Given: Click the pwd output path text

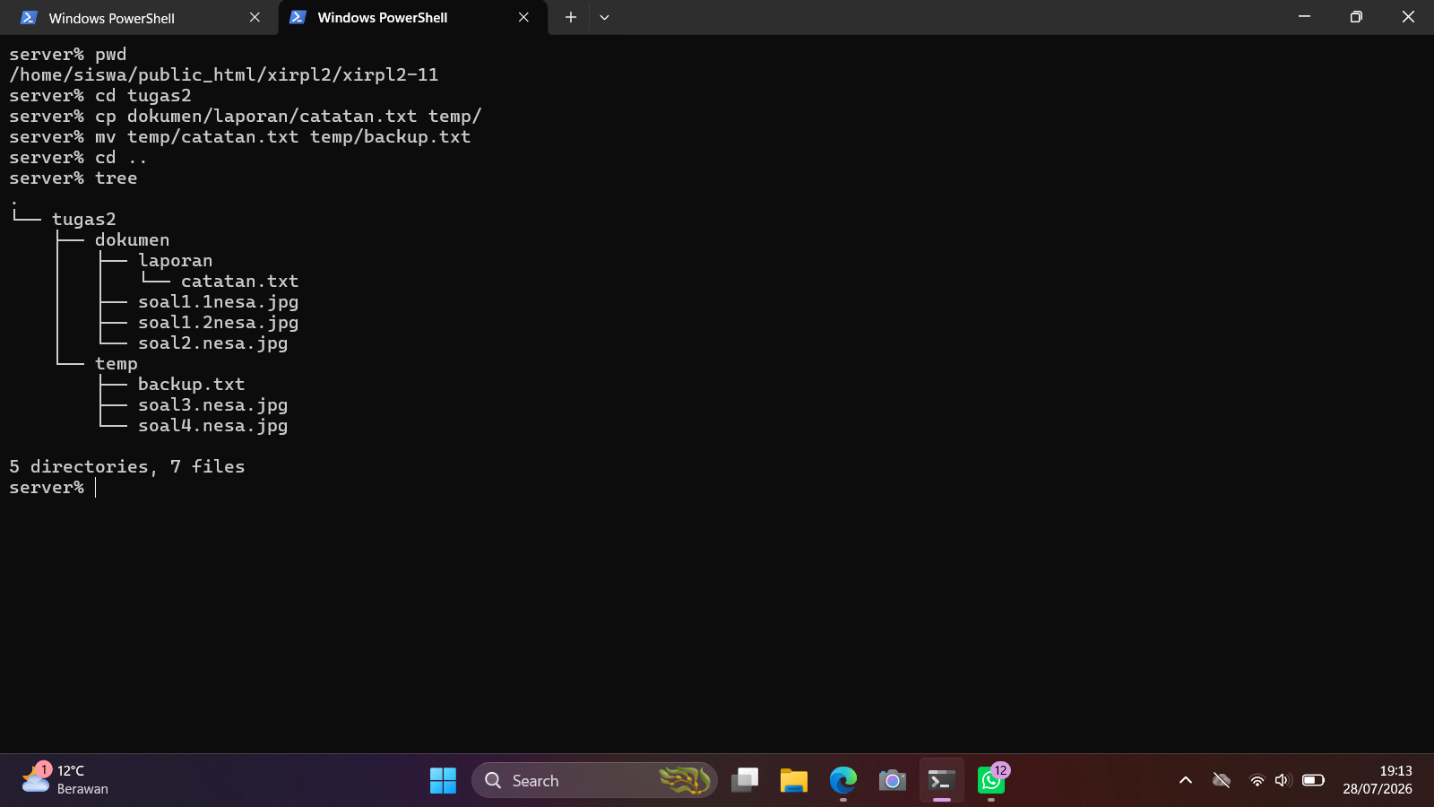Looking at the screenshot, I should pyautogui.click(x=224, y=75).
